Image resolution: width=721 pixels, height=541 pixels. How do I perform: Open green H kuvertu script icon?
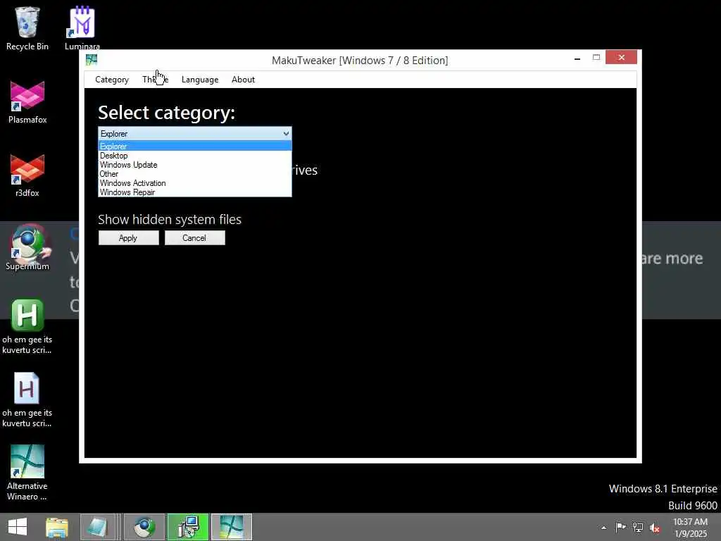(x=27, y=327)
